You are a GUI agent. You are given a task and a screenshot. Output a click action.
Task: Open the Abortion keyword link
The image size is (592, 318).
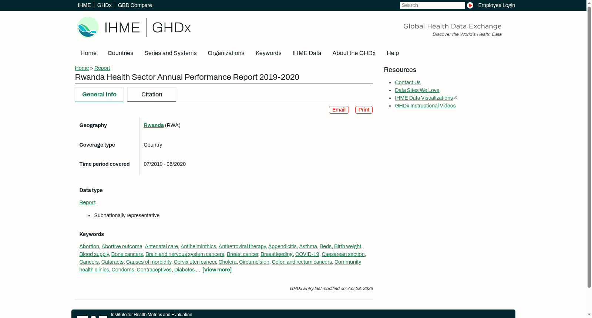[x=89, y=246]
